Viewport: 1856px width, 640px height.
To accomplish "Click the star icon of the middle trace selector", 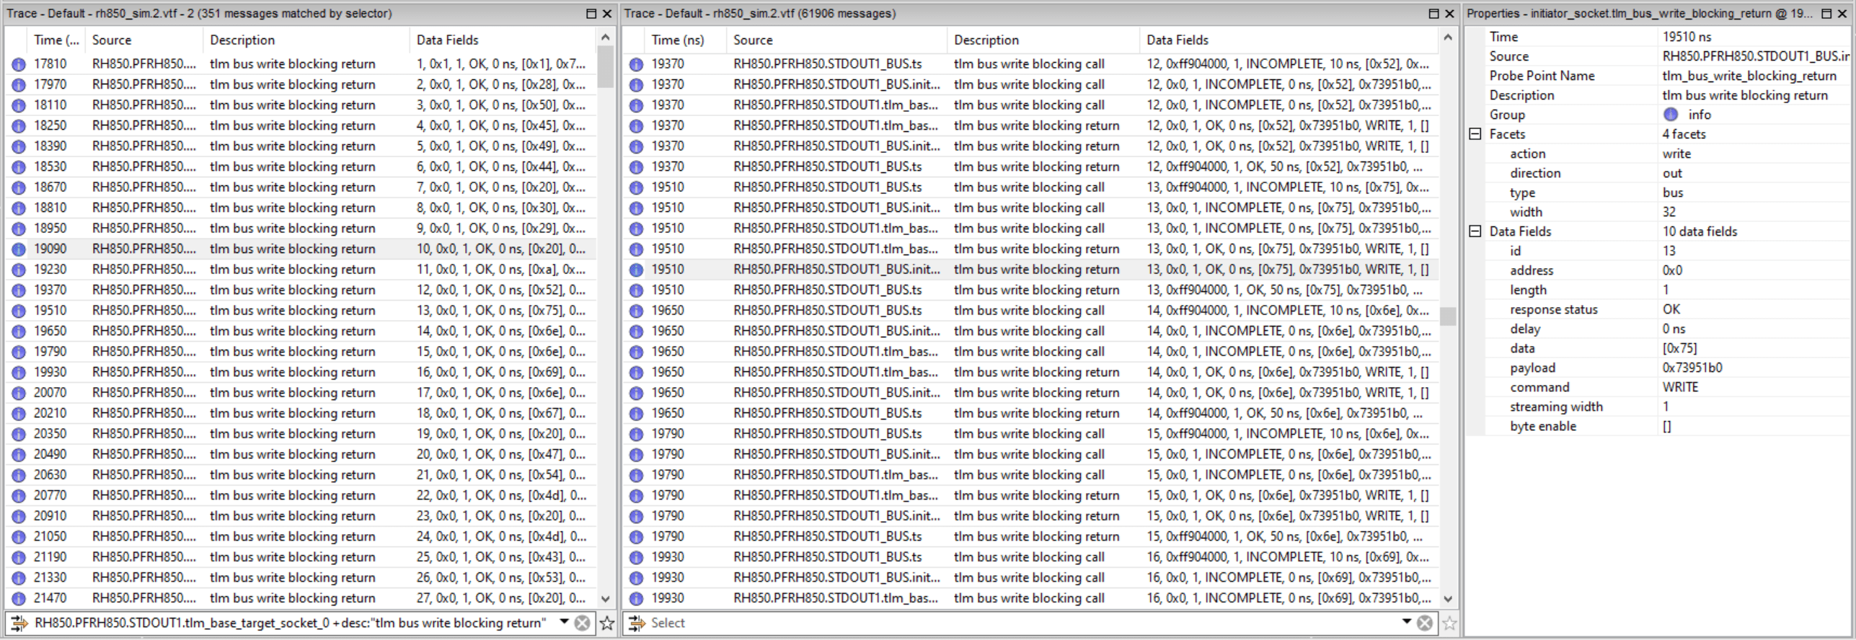I will tap(1449, 623).
